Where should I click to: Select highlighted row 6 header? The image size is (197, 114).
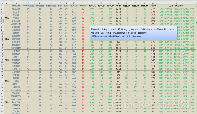[x=2, y=21]
